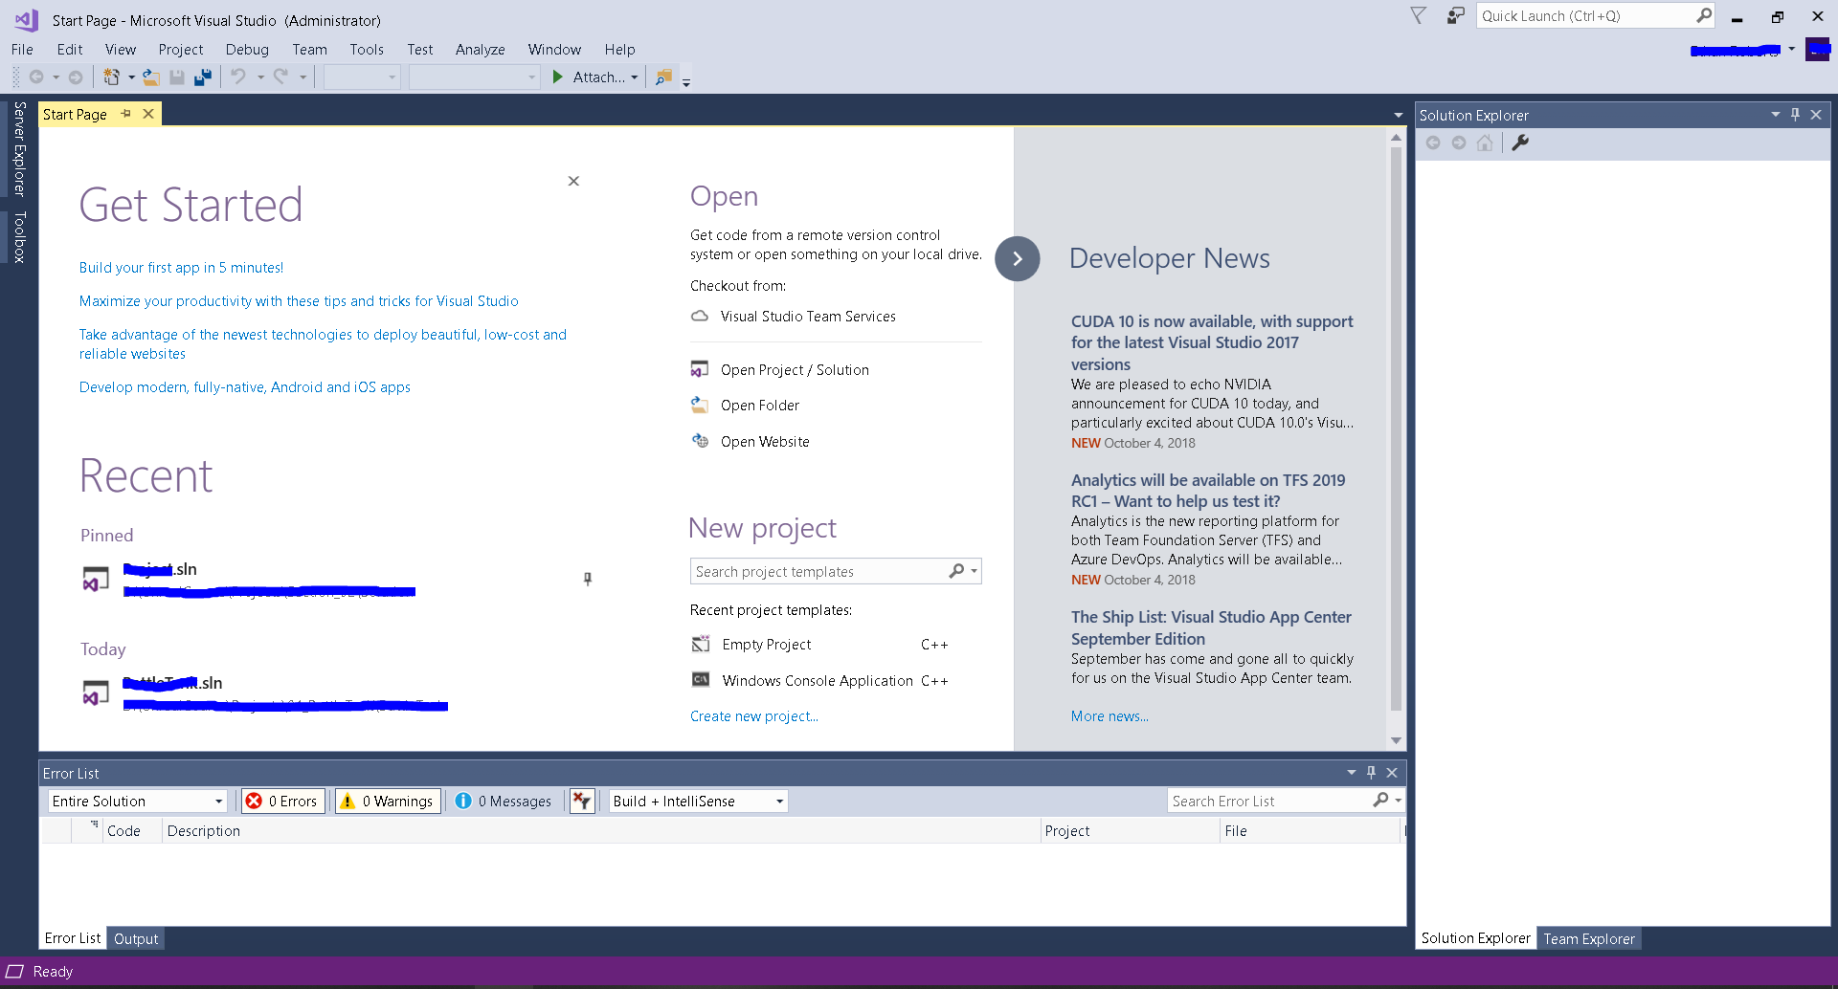Viewport: 1838px width, 989px height.
Task: Open the Solution Explorer window options dropdown
Action: click(x=1776, y=115)
